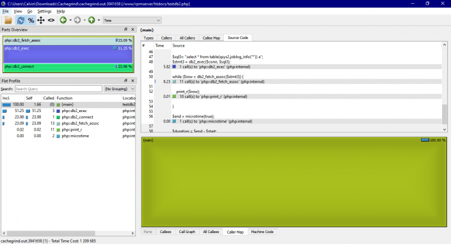
Task: Select the call to php::db2_exec source line
Action: (x=291, y=67)
